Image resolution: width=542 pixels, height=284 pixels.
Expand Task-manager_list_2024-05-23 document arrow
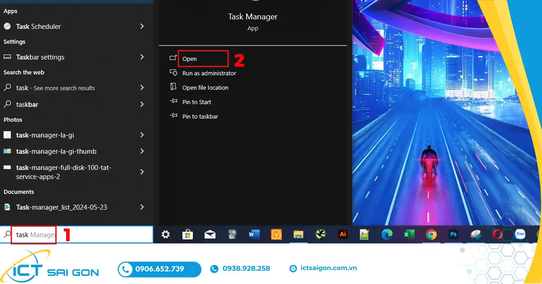[142, 207]
